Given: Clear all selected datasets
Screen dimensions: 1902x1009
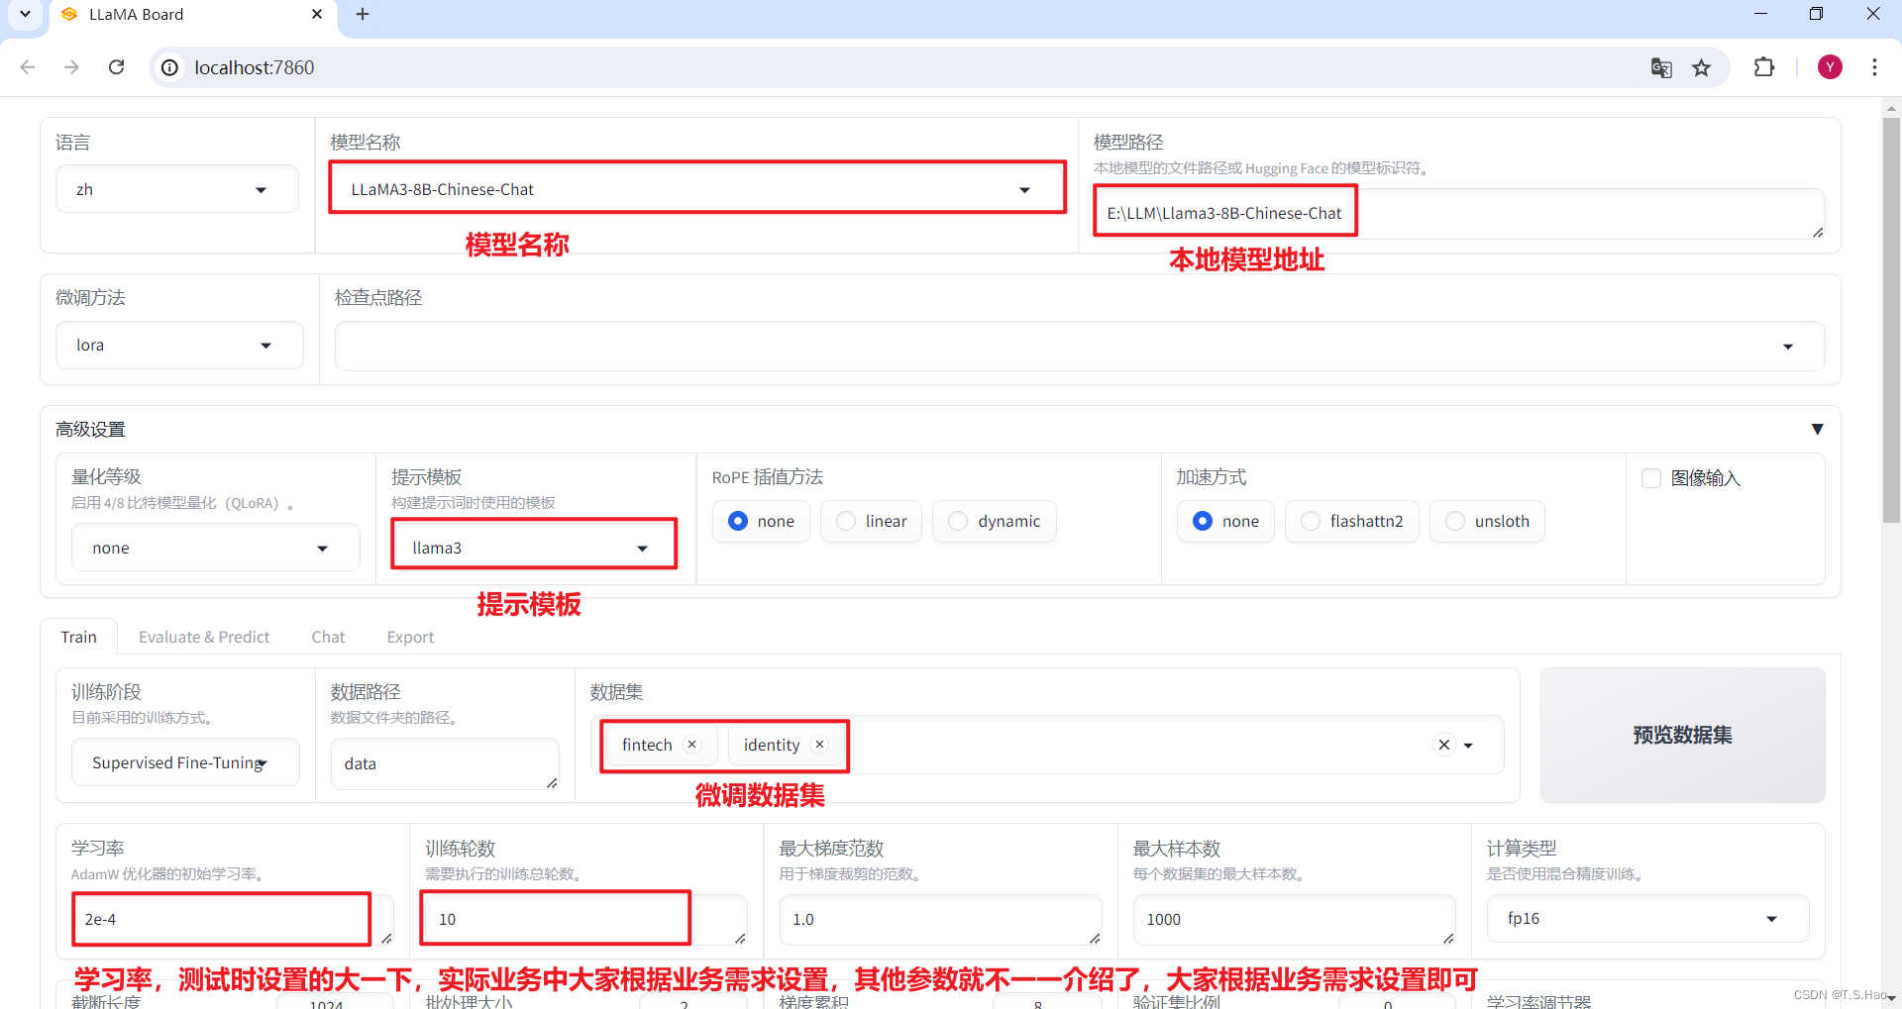Looking at the screenshot, I should (1444, 745).
